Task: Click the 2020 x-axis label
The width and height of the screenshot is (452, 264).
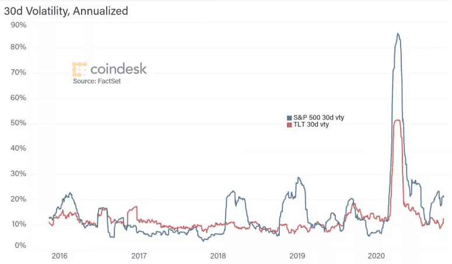Action: coord(376,256)
